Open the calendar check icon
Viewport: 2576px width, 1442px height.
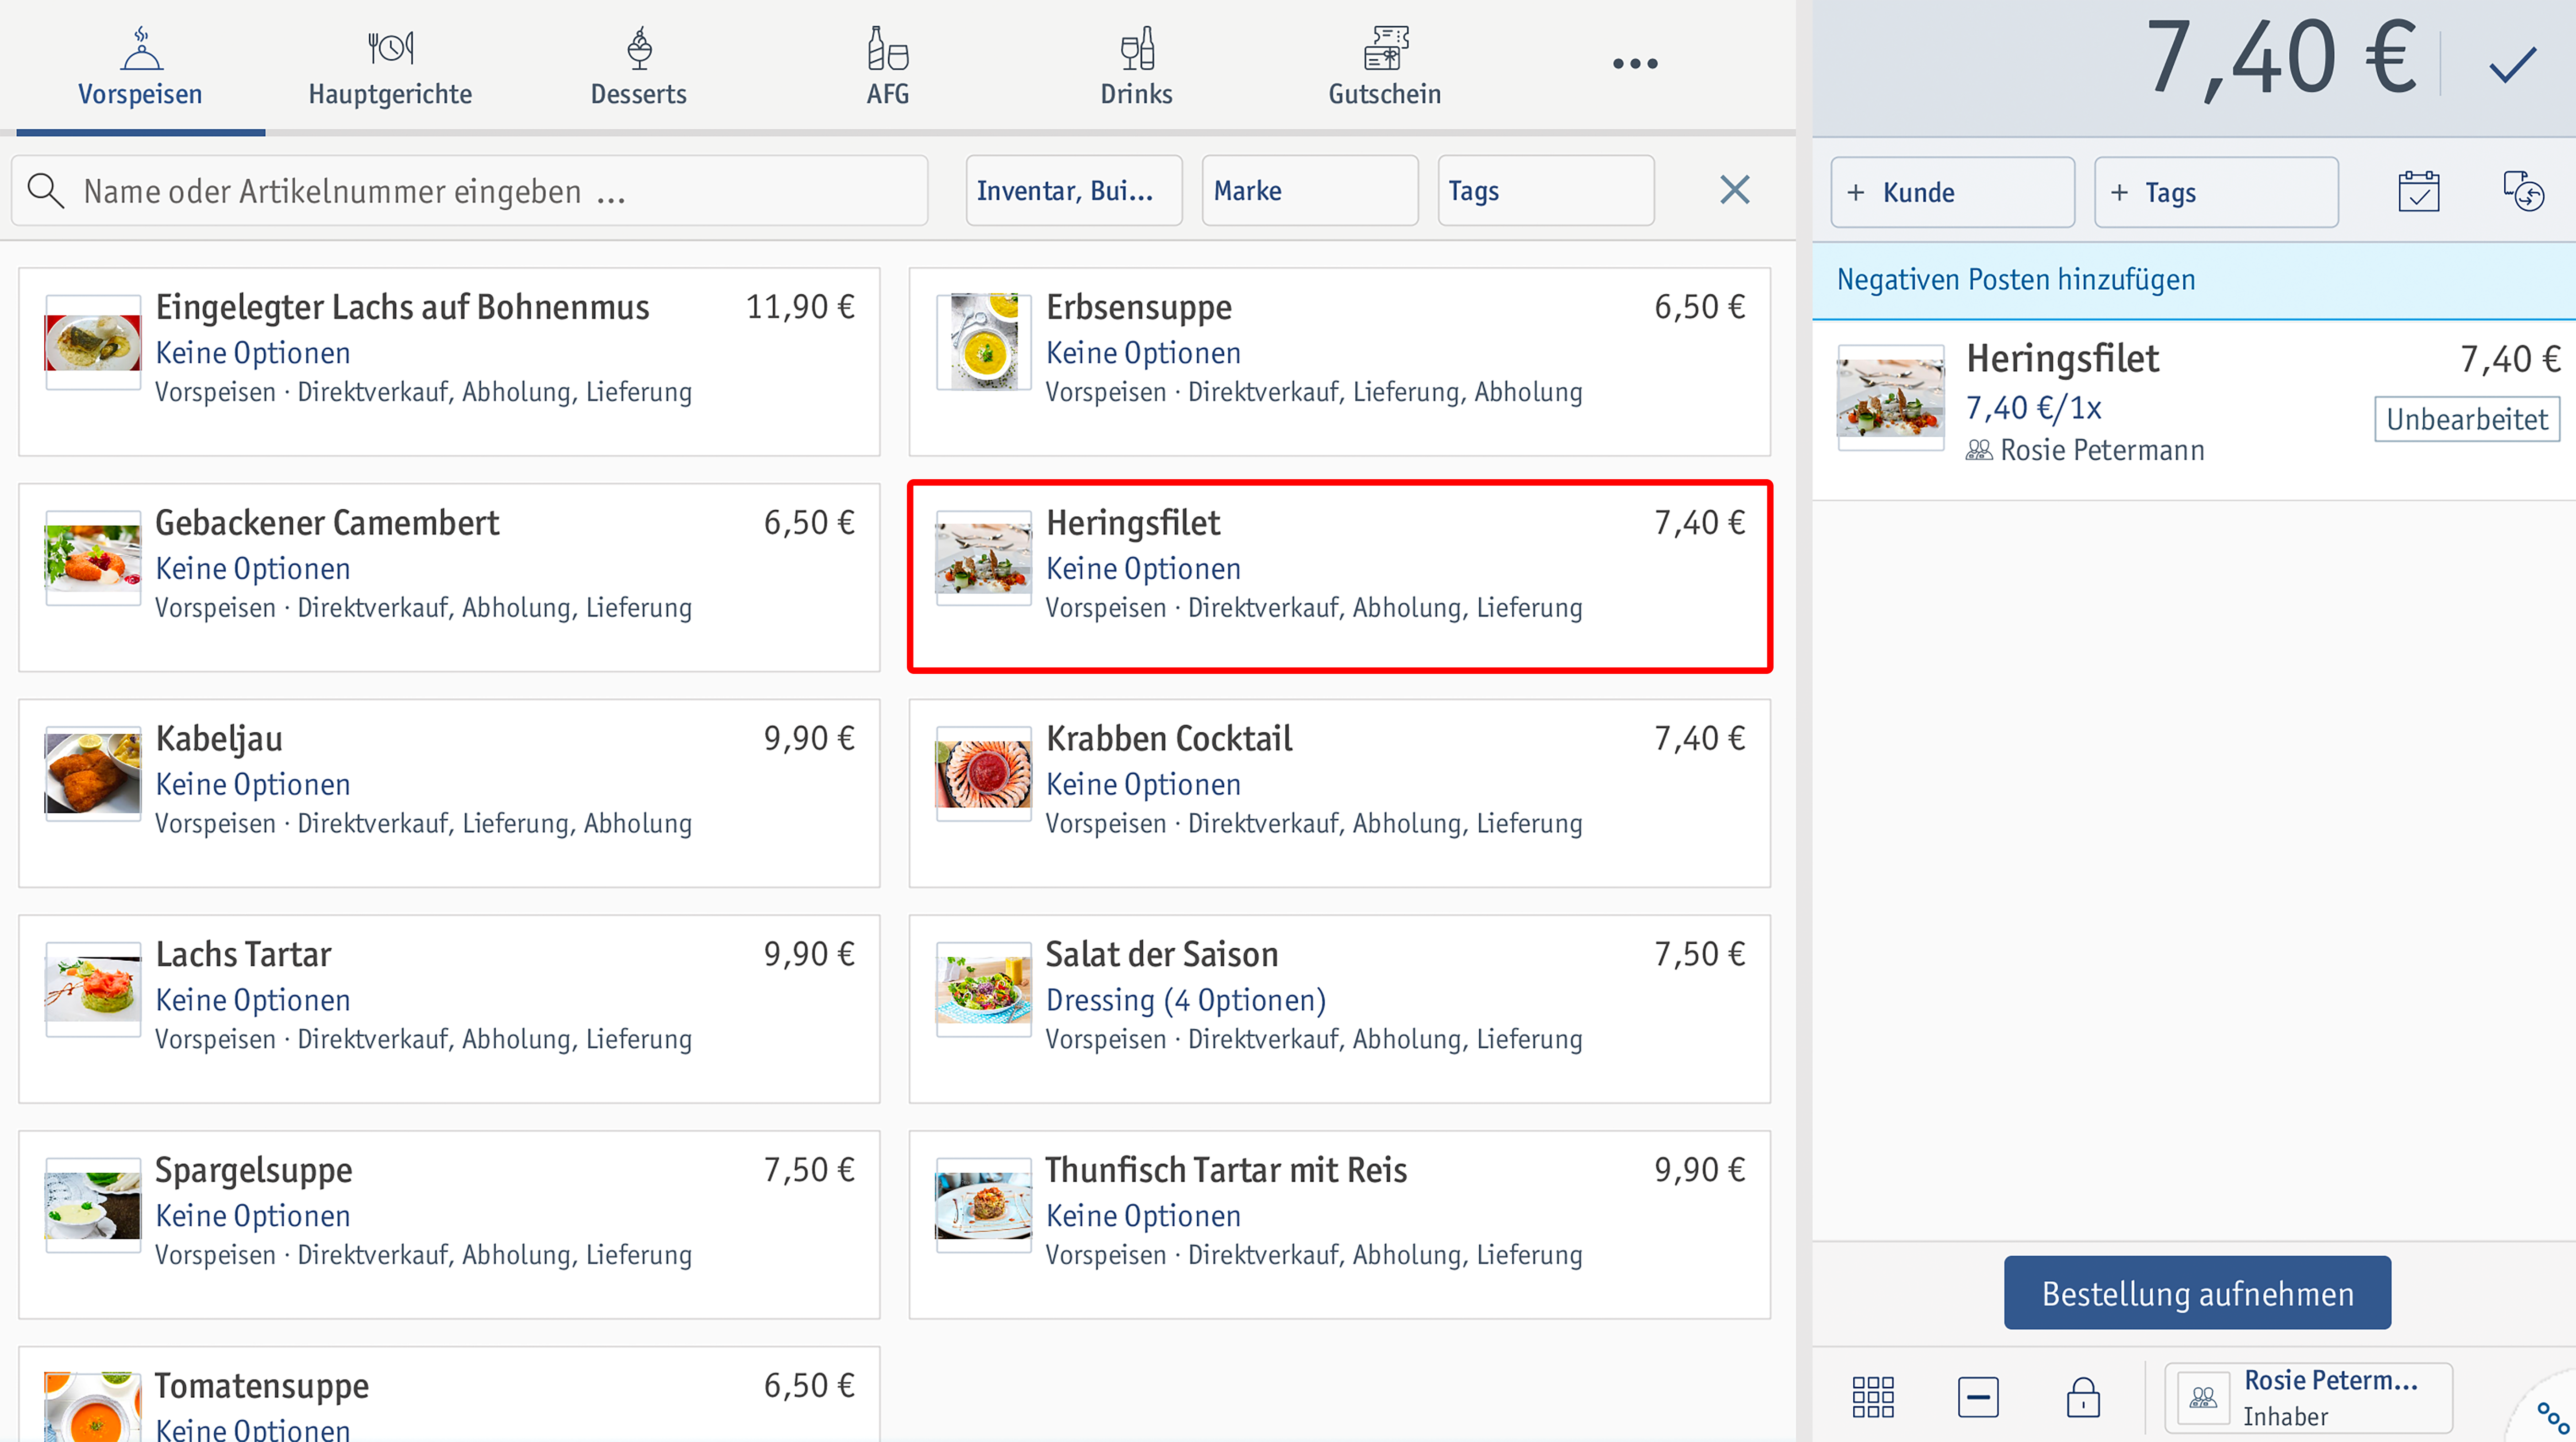(x=2418, y=192)
